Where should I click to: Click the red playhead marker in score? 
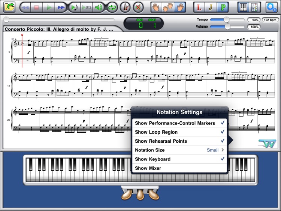(22, 35)
